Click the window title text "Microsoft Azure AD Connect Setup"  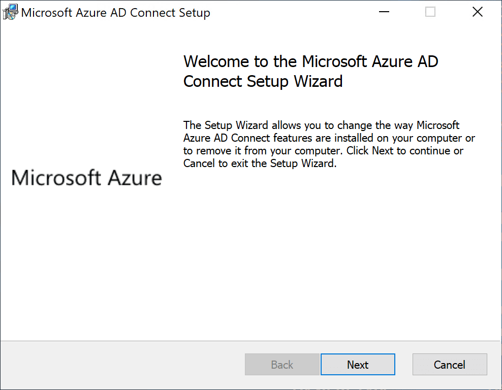click(115, 13)
